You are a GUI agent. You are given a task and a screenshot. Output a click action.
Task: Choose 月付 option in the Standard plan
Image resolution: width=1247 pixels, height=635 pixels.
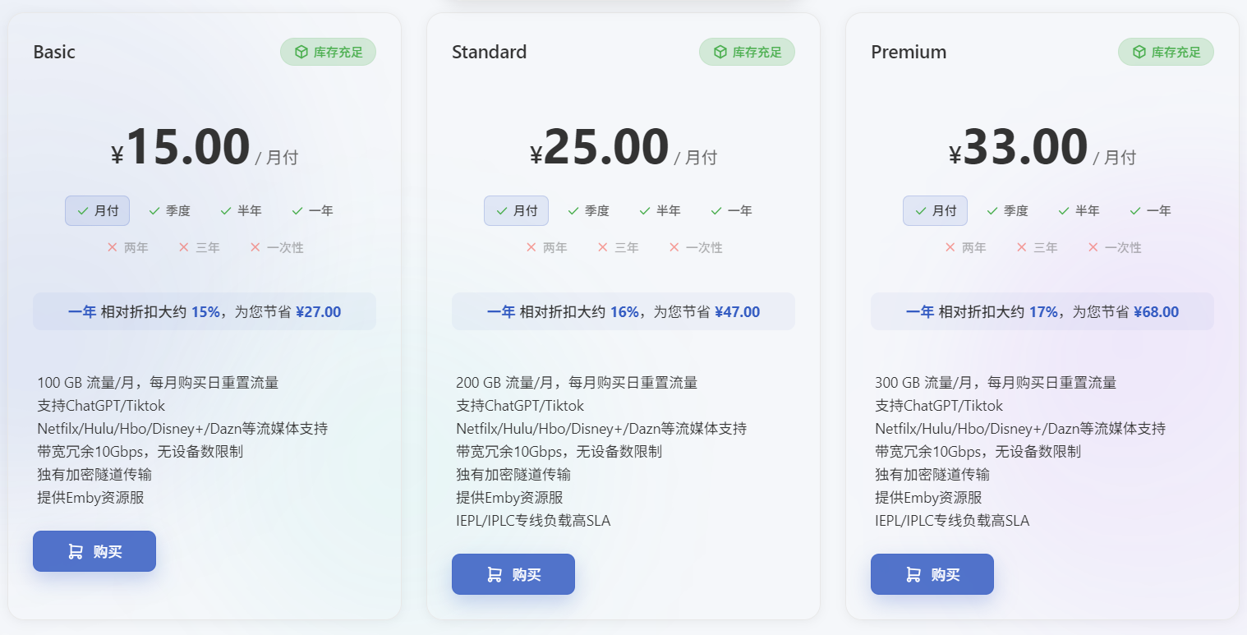(516, 211)
